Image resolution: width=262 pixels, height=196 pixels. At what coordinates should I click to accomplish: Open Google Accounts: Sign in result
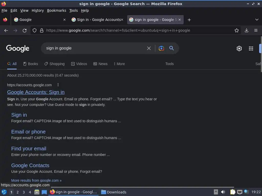[x=36, y=92]
